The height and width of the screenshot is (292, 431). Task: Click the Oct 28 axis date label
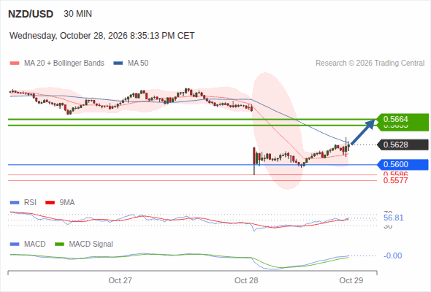click(x=246, y=280)
